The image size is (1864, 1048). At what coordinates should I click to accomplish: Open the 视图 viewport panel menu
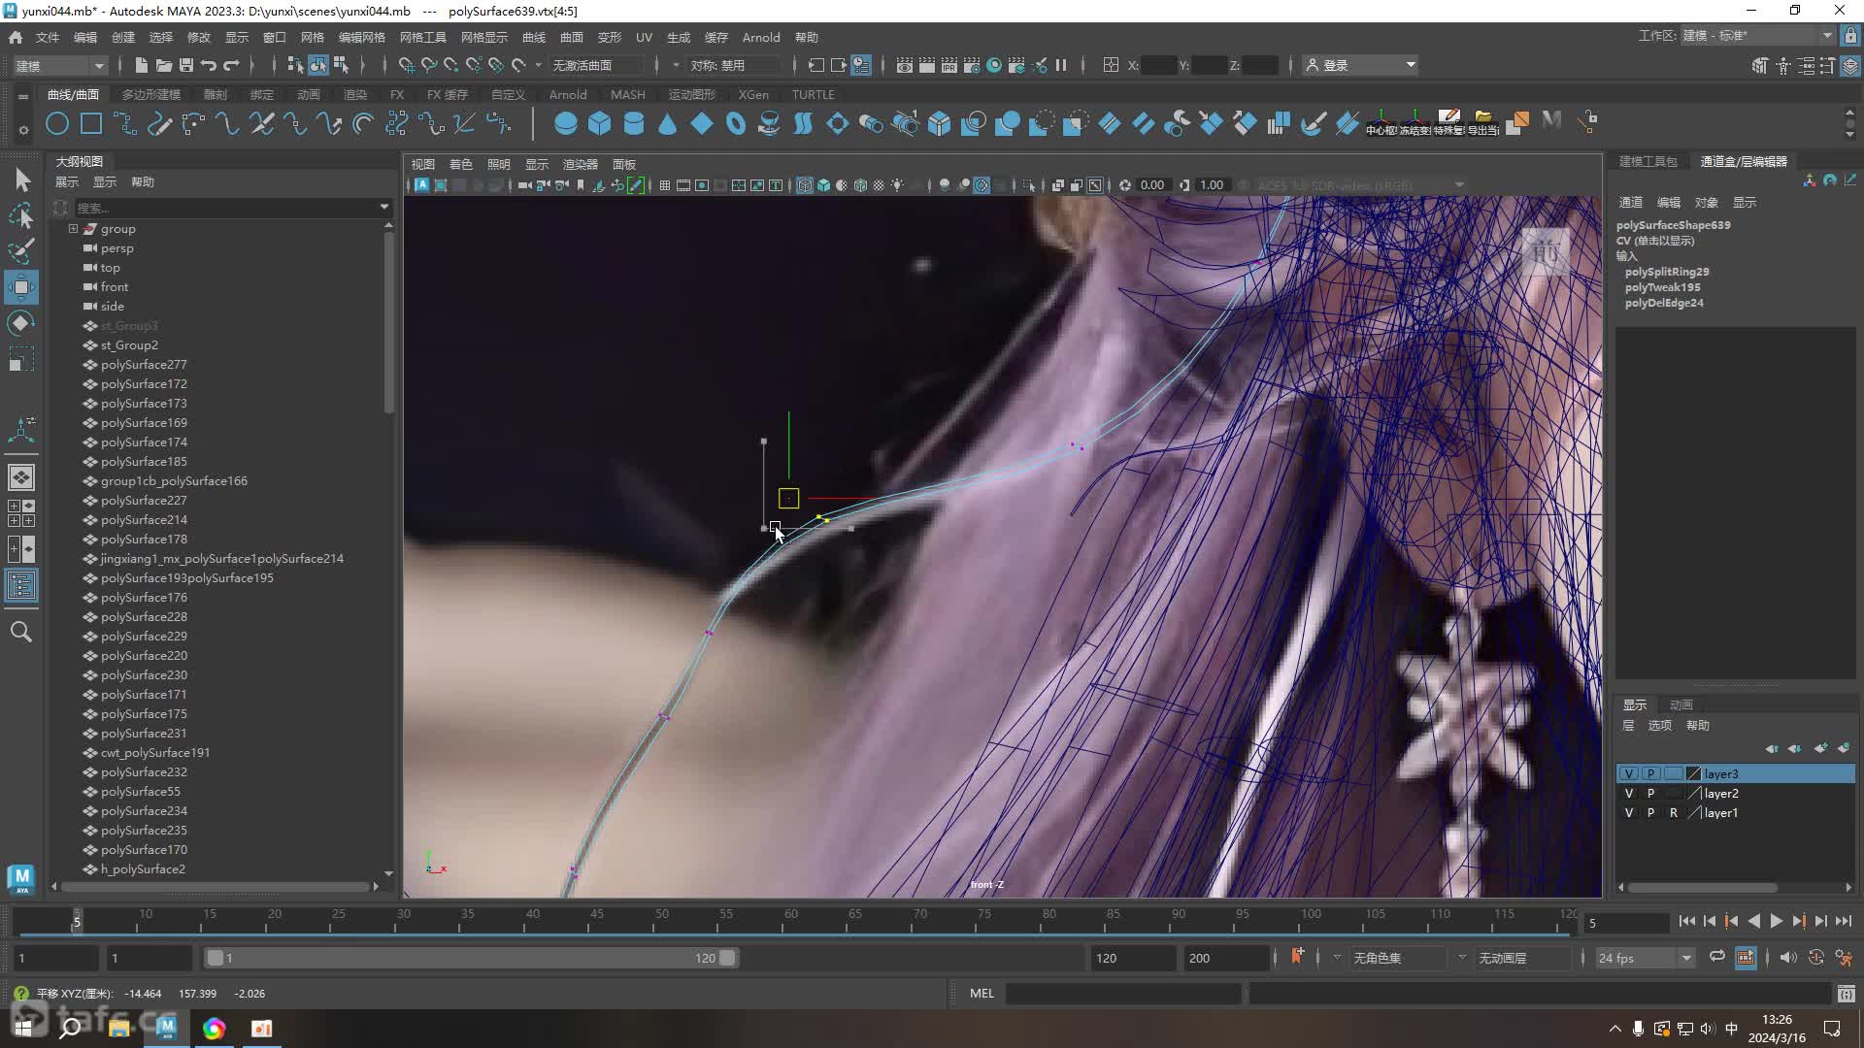(423, 164)
